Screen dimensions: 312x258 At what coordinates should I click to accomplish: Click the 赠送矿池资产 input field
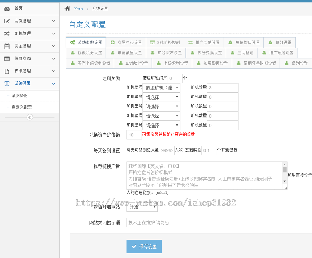[175, 78]
